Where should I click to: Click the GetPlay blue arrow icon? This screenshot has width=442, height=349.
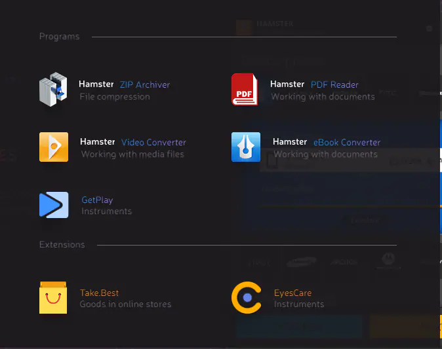(54, 205)
